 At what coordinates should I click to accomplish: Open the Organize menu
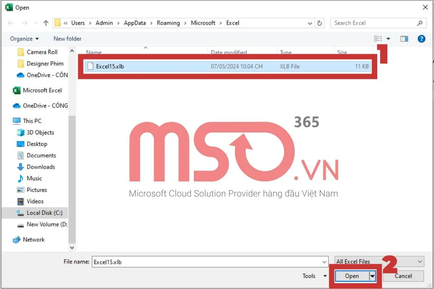pyautogui.click(x=24, y=39)
